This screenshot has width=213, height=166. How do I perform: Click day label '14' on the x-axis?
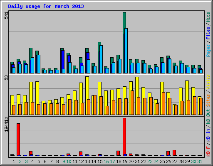pos(94,161)
